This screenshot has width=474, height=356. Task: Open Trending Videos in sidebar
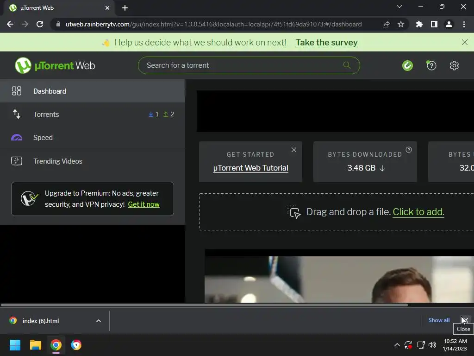tap(93, 161)
